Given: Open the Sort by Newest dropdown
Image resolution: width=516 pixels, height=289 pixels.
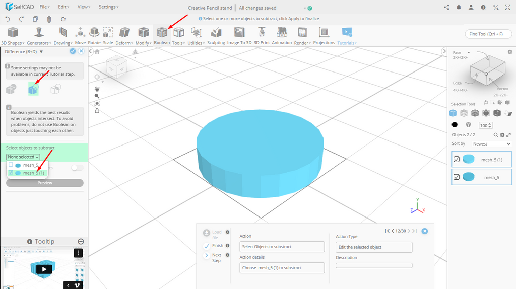Looking at the screenshot, I should click(492, 144).
